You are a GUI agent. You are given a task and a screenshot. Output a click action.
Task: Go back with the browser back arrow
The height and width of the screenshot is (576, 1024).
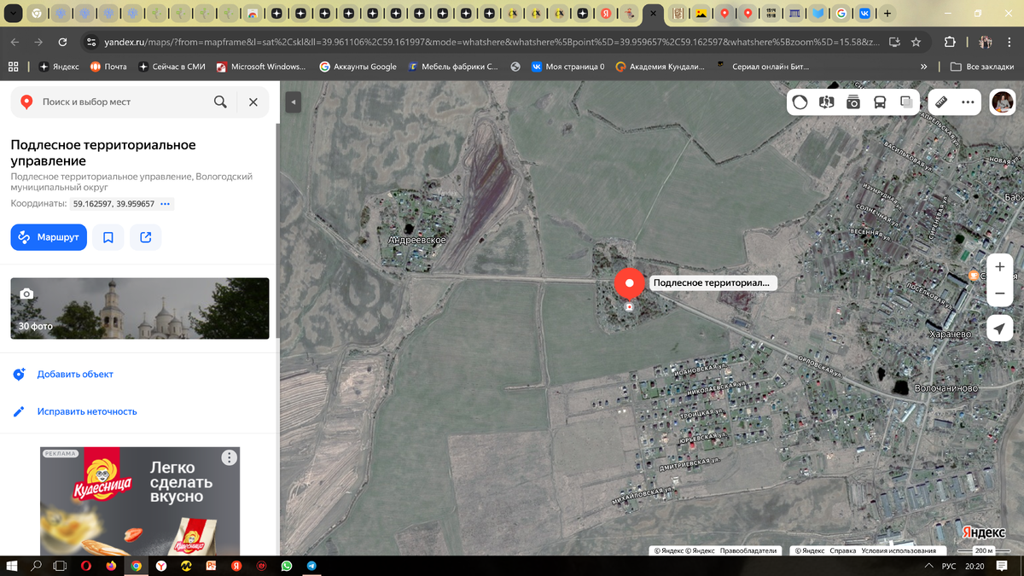[x=15, y=42]
